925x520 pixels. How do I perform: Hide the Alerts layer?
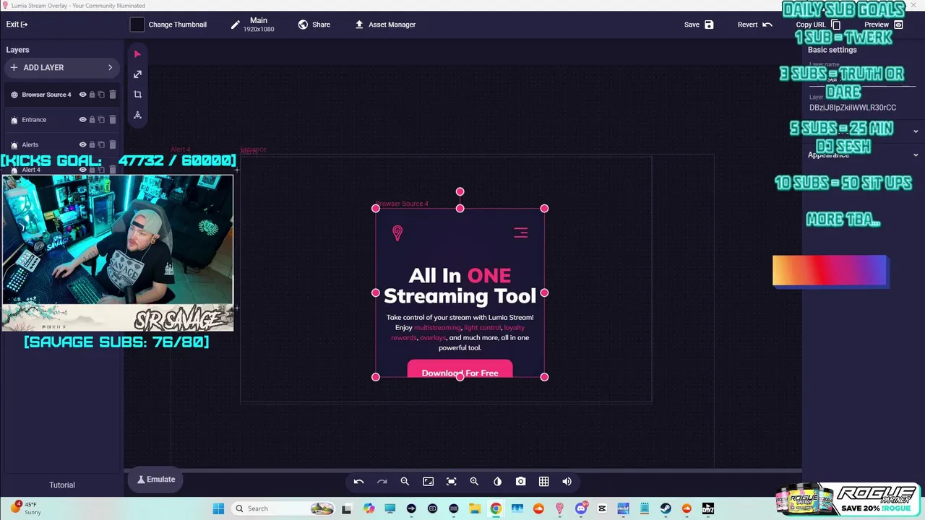click(x=82, y=144)
